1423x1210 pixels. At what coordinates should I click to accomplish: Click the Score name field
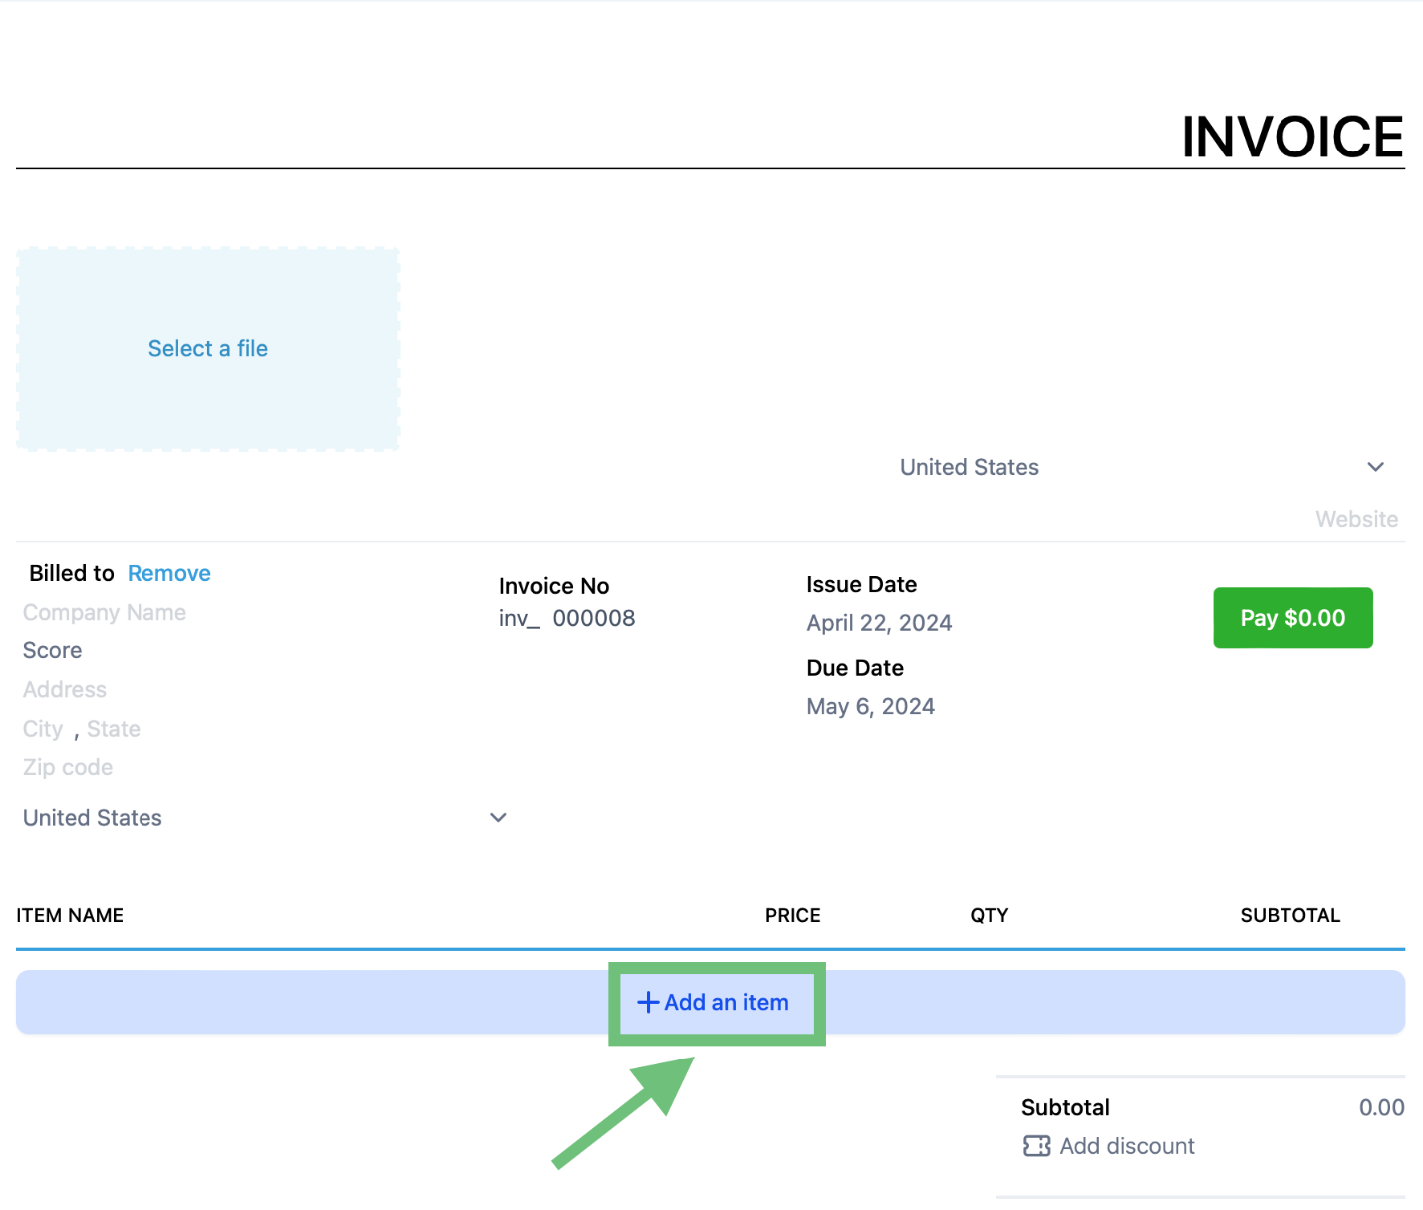[53, 650]
